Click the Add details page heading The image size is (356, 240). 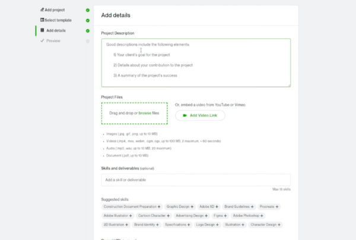[116, 15]
